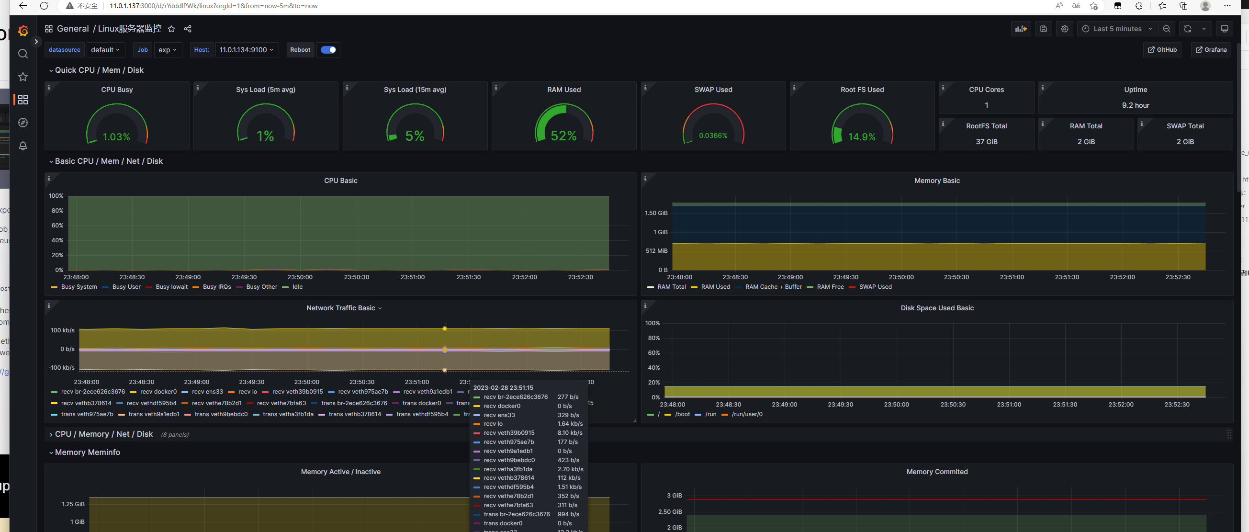Click recv ens33 legend color swatch

[x=185, y=392]
